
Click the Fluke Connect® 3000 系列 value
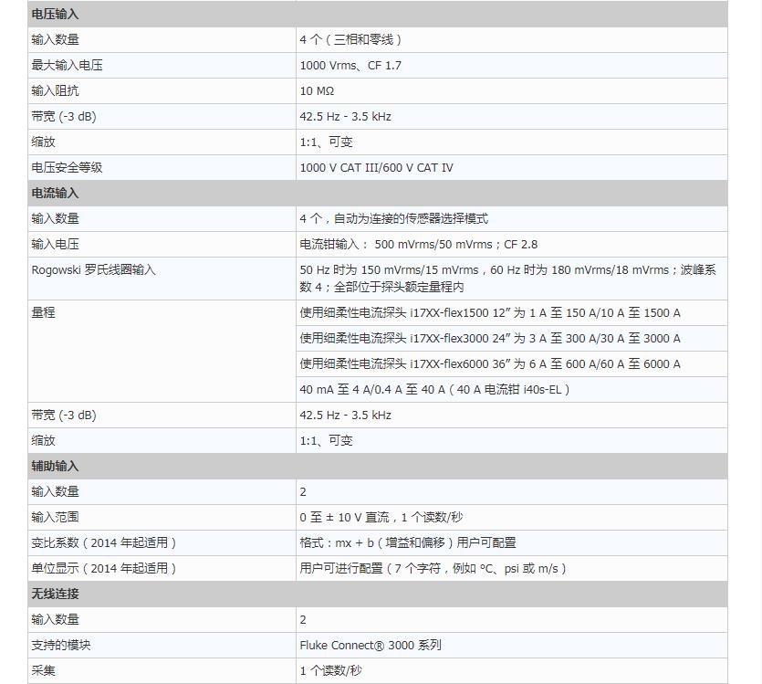click(371, 646)
